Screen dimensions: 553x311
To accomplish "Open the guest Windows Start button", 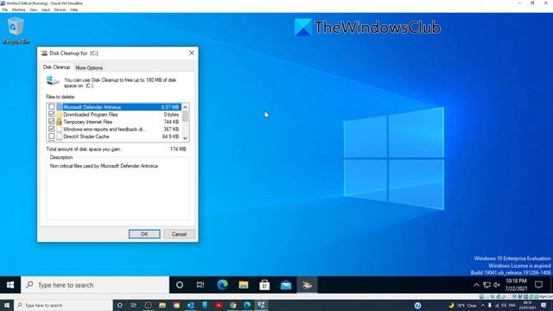I will coord(10,285).
